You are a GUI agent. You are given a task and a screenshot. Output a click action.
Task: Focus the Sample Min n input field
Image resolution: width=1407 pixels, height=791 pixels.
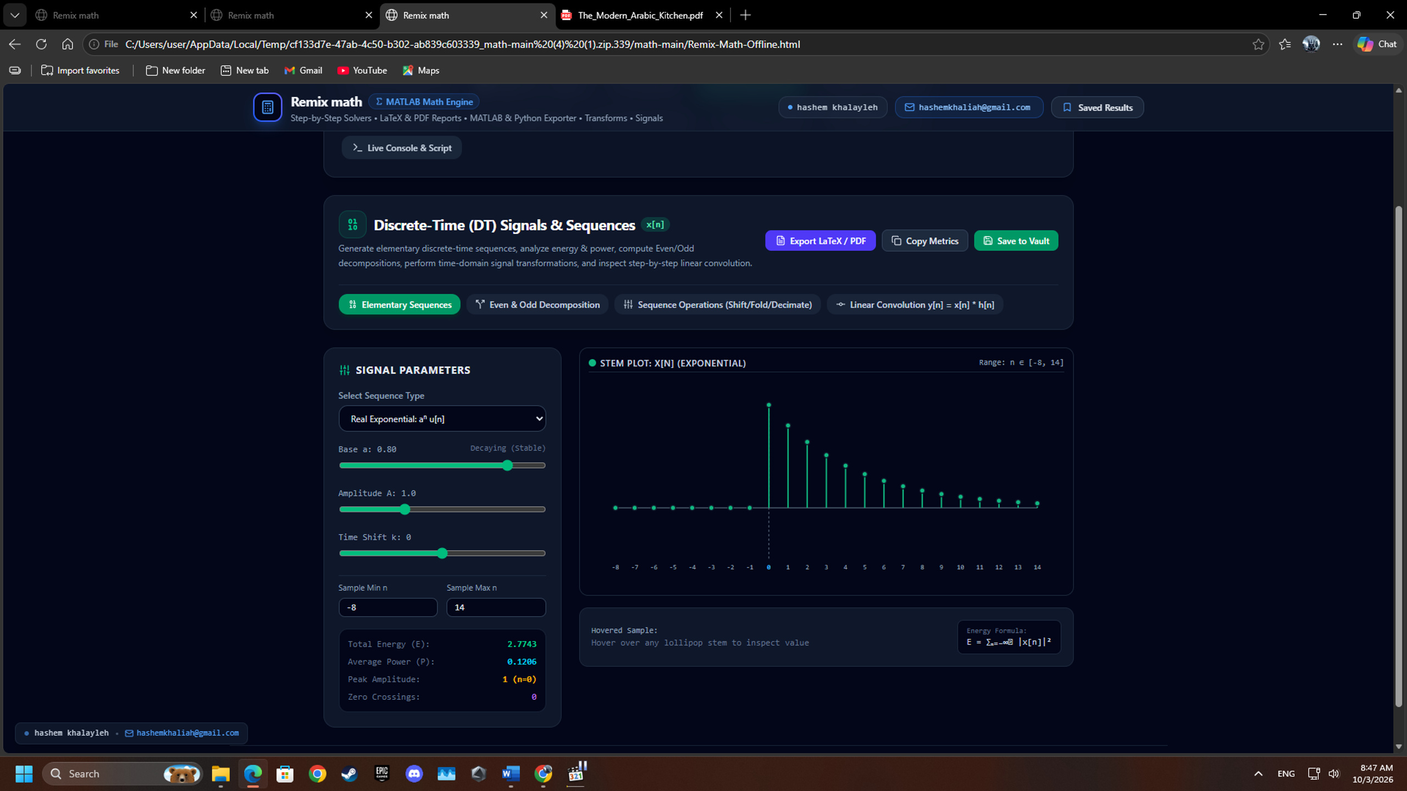coord(387,607)
